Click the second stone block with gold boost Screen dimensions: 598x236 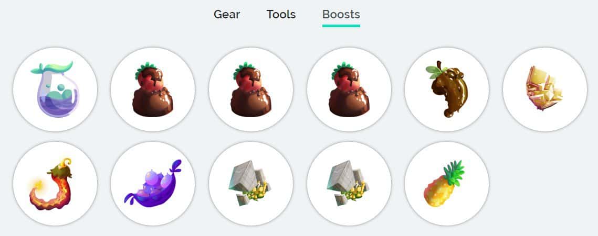pos(349,184)
